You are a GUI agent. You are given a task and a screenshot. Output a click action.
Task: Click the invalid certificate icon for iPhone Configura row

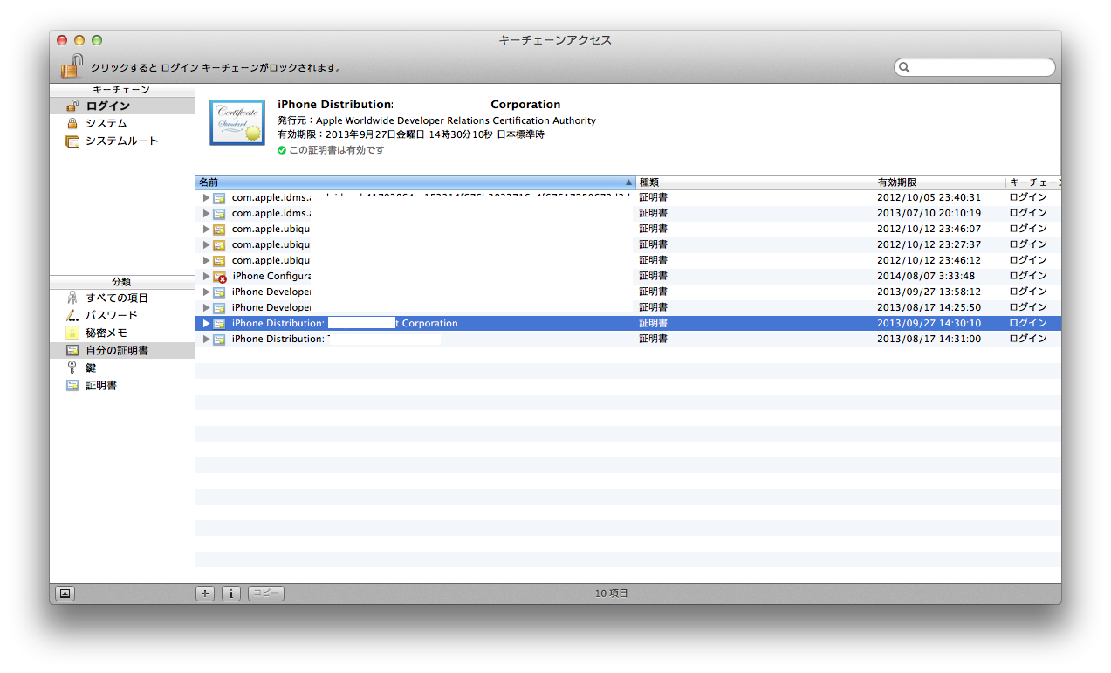click(x=220, y=277)
